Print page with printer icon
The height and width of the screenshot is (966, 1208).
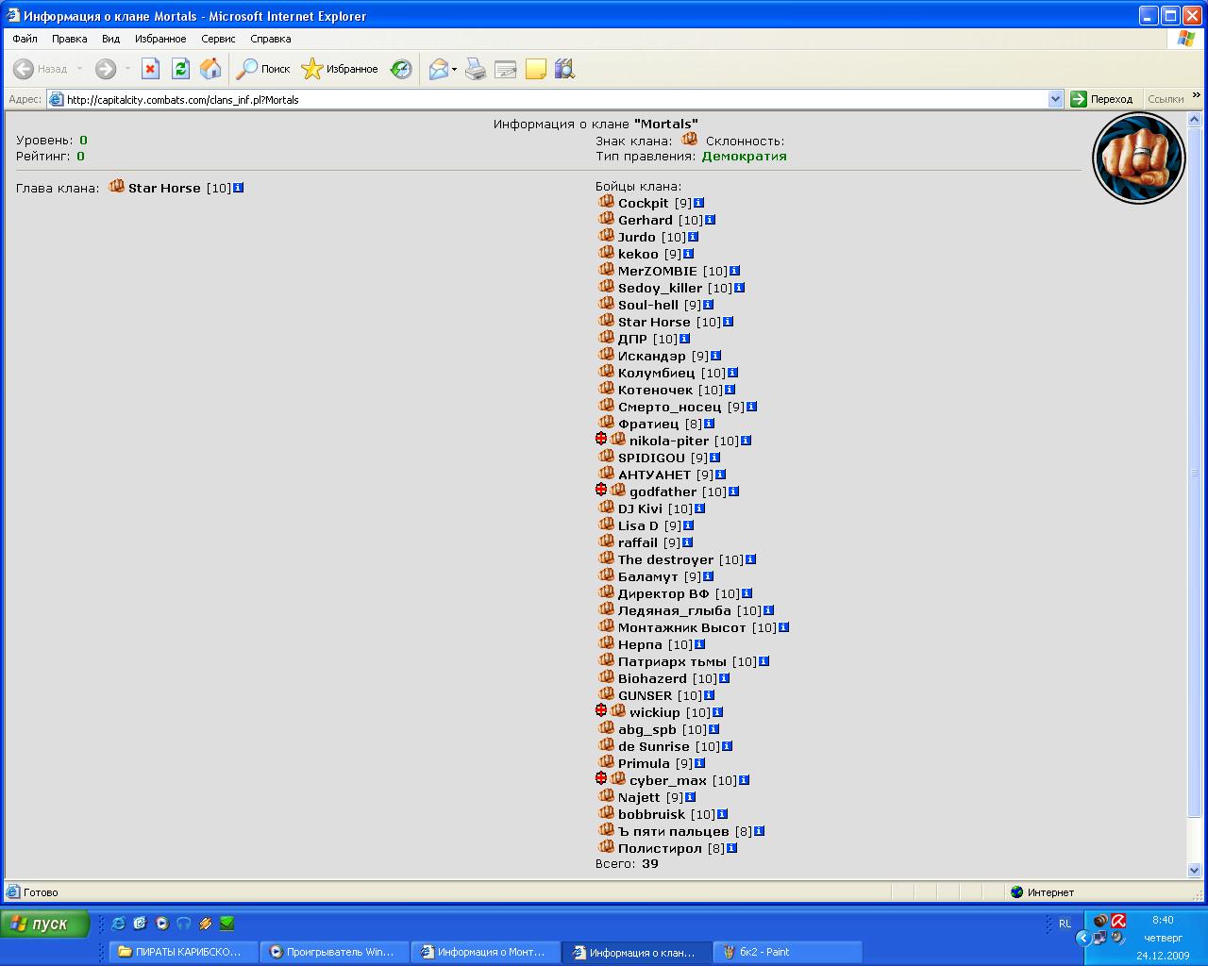tap(476, 69)
